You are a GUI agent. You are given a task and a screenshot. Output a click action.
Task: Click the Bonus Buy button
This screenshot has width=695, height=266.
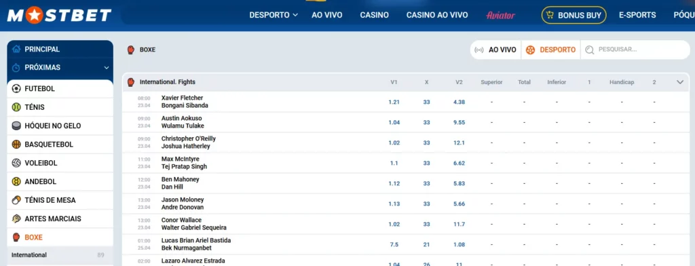tap(574, 15)
